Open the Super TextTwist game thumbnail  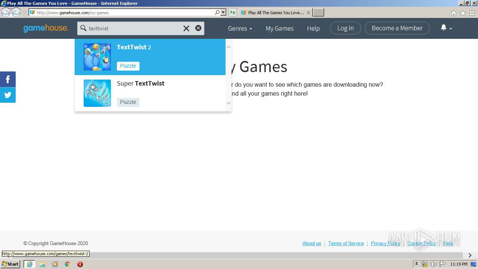coord(97,93)
